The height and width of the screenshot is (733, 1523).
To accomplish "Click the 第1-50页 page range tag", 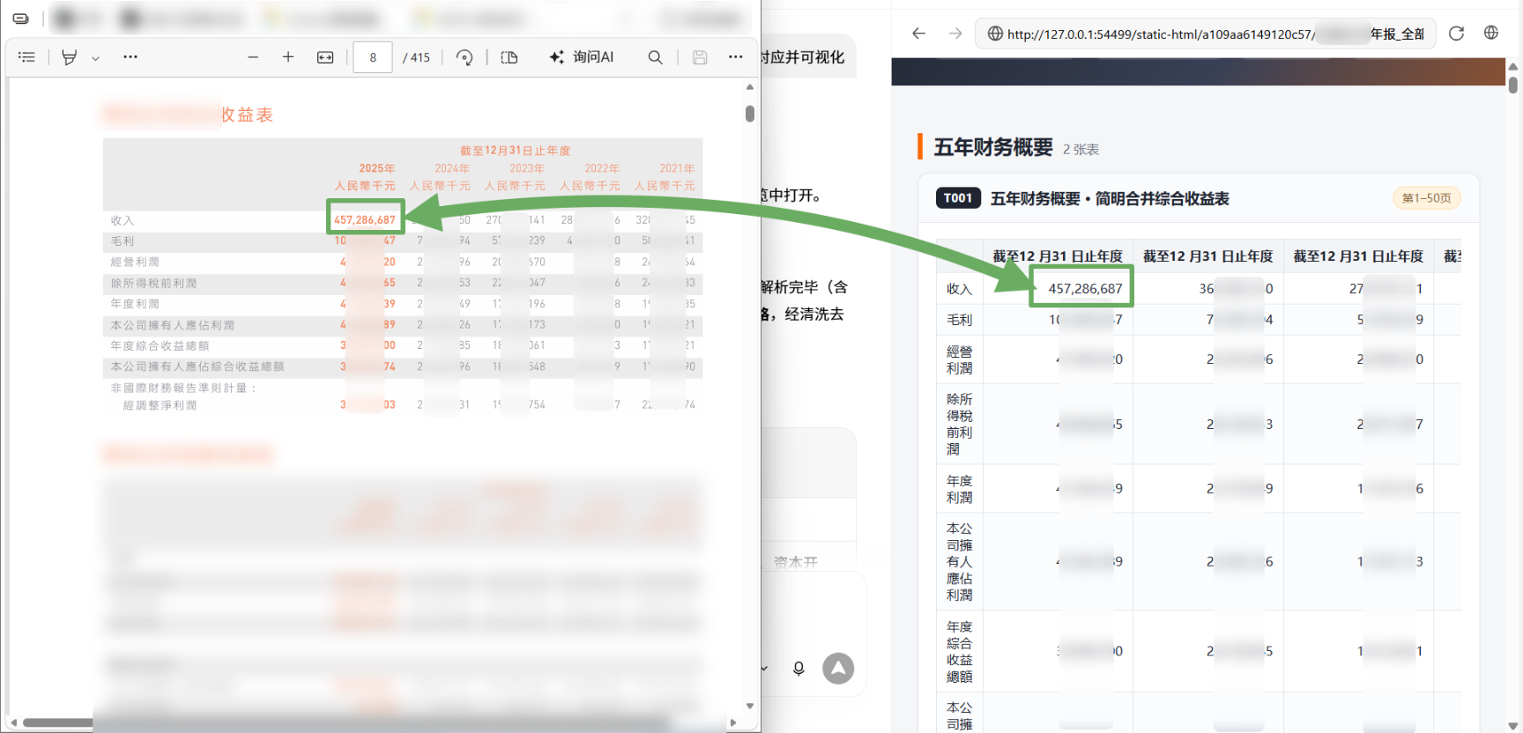I will coord(1426,198).
